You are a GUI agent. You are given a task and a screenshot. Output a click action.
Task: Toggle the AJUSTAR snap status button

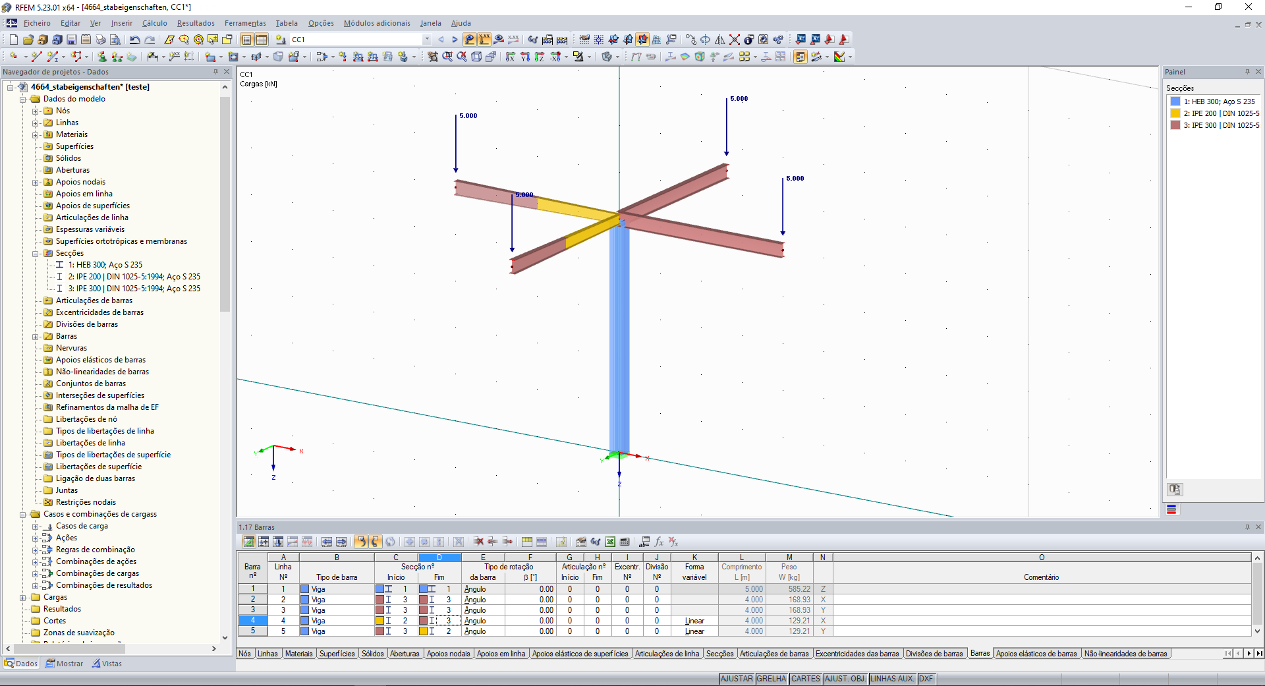tap(737, 679)
